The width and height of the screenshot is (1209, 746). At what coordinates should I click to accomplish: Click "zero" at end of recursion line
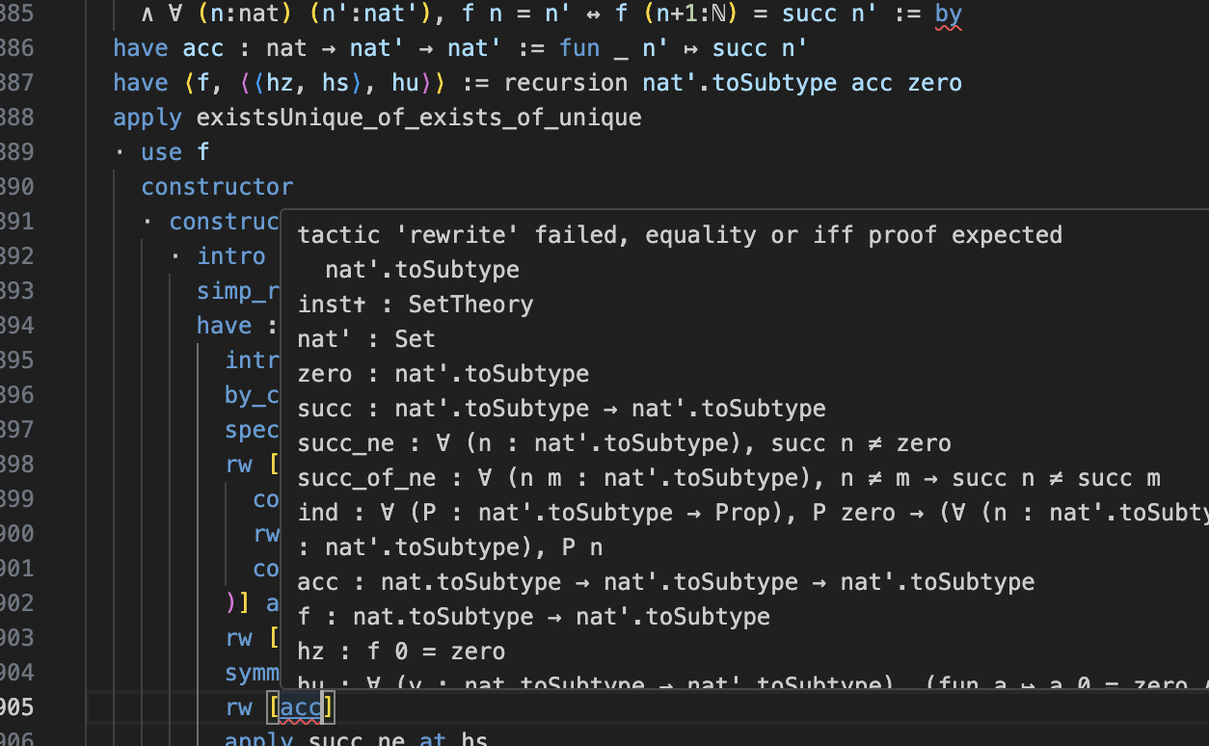click(934, 83)
